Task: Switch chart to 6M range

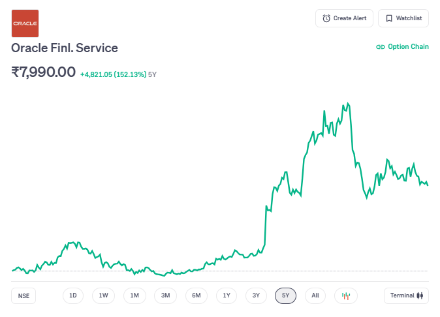Action: click(196, 295)
